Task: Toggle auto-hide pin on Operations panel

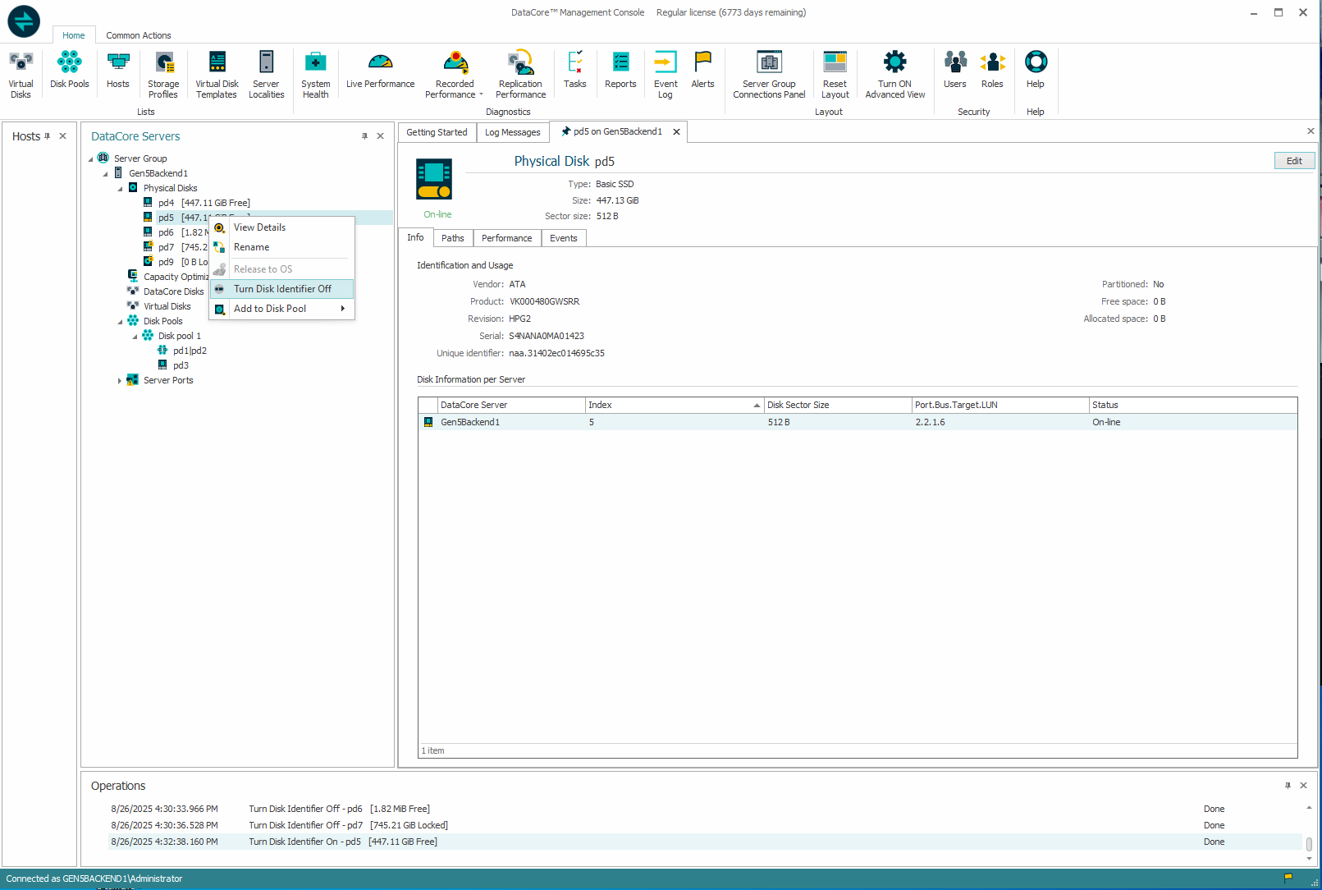Action: 1288,786
